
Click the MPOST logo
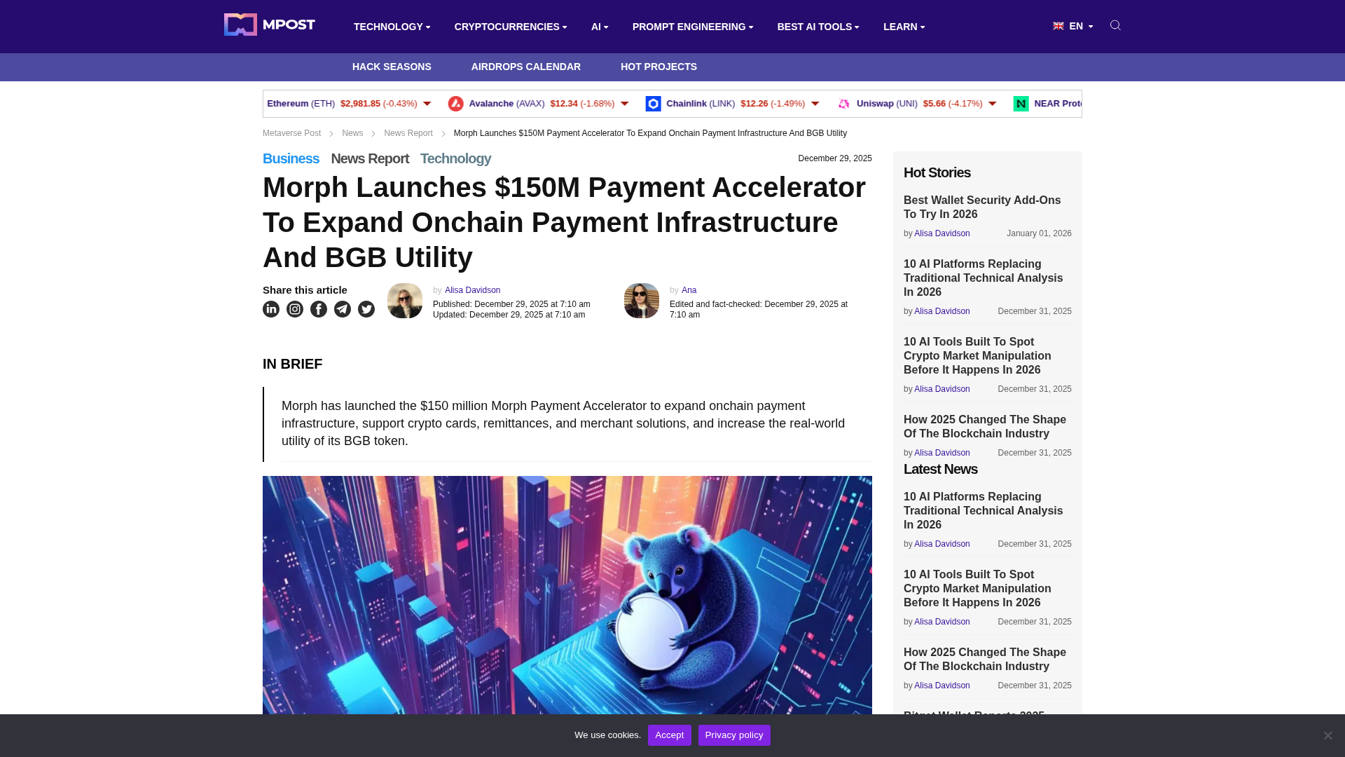click(x=270, y=25)
